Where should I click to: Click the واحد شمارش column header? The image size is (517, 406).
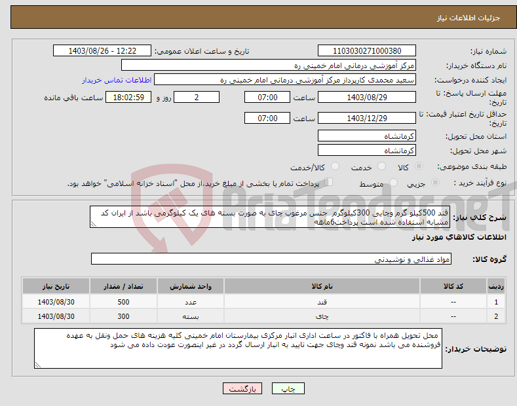[x=191, y=286]
